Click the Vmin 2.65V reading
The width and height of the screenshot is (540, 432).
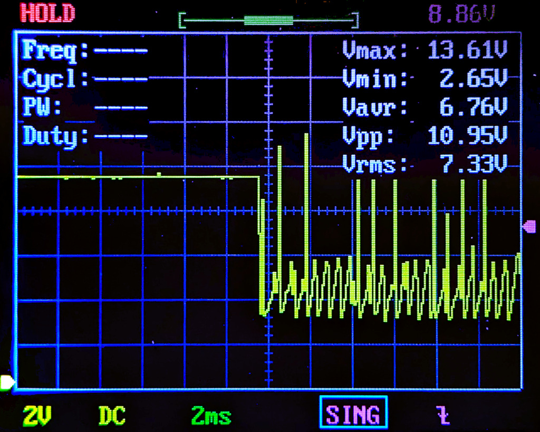(425, 80)
